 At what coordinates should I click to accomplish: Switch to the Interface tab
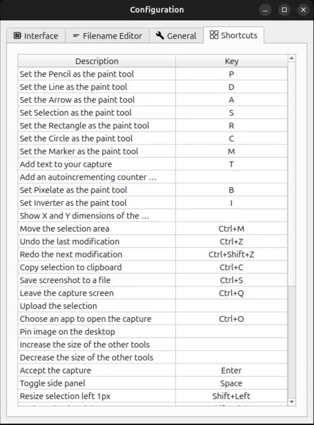pyautogui.click(x=36, y=36)
